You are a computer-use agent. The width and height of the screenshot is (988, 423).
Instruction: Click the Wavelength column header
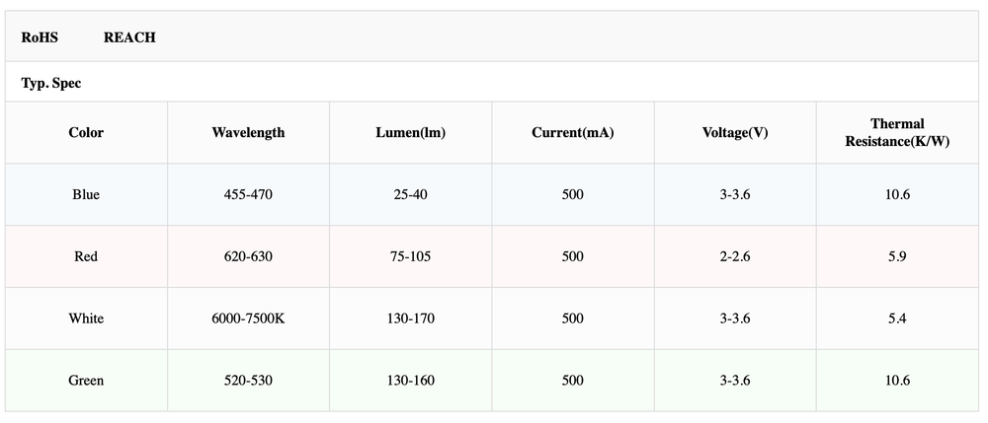[x=248, y=133]
